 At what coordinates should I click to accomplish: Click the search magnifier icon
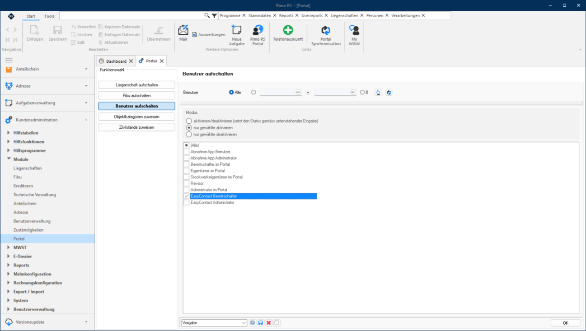(207, 15)
